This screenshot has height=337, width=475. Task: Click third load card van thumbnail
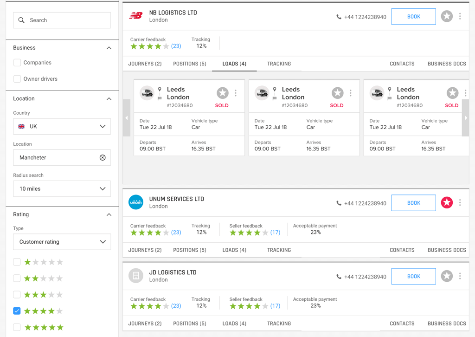tap(377, 93)
